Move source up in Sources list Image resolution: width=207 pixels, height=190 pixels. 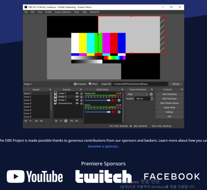tap(72, 121)
